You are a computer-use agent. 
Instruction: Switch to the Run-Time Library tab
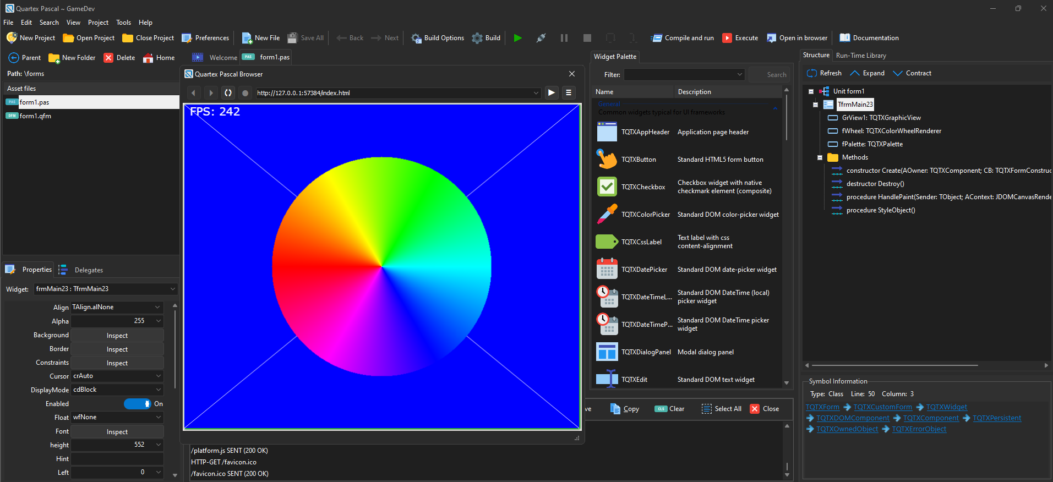(861, 56)
